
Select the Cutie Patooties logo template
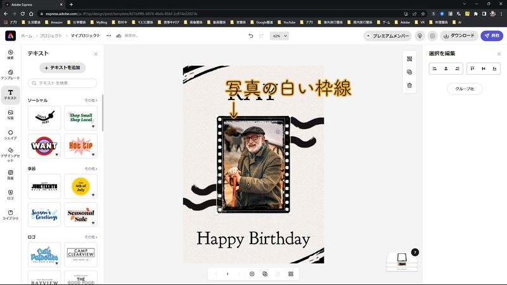[44, 255]
